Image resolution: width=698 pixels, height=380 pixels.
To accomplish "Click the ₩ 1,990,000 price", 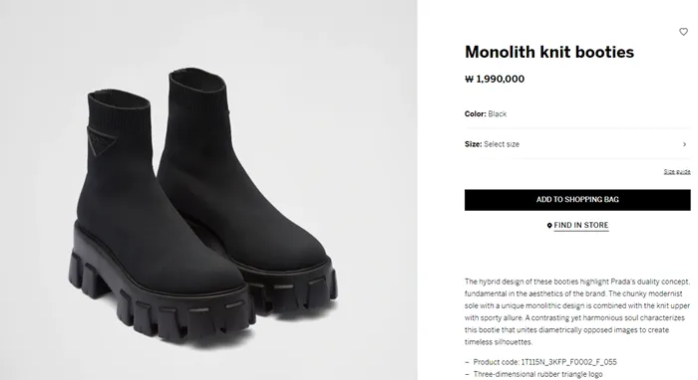I will click(495, 79).
